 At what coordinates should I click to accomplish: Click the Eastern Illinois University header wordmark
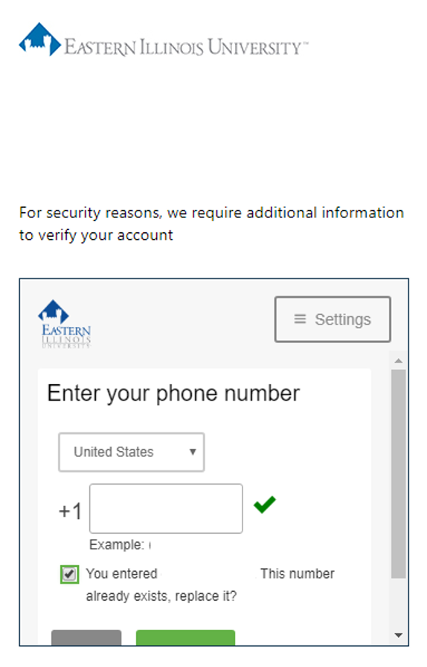pyautogui.click(x=186, y=47)
